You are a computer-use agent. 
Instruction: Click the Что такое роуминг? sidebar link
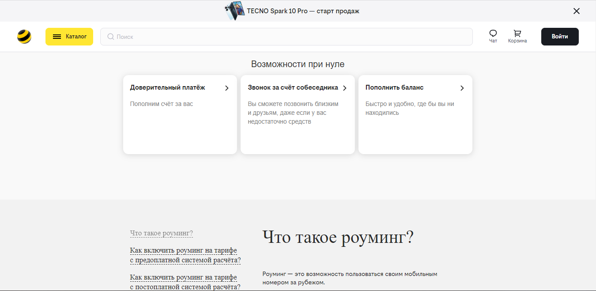162,233
